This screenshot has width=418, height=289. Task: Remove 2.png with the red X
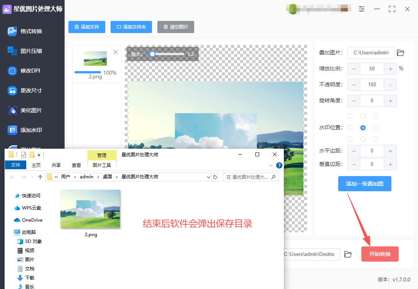click(x=116, y=52)
